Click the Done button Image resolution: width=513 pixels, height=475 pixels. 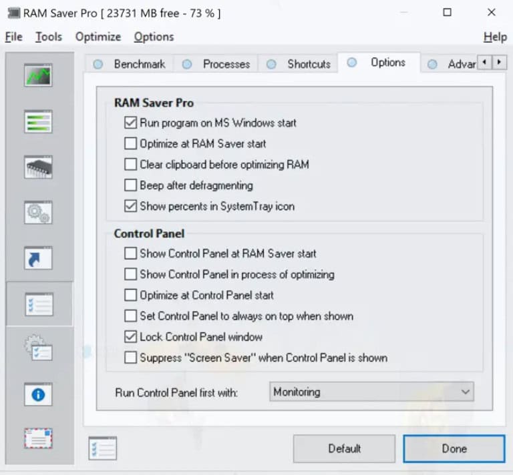454,448
